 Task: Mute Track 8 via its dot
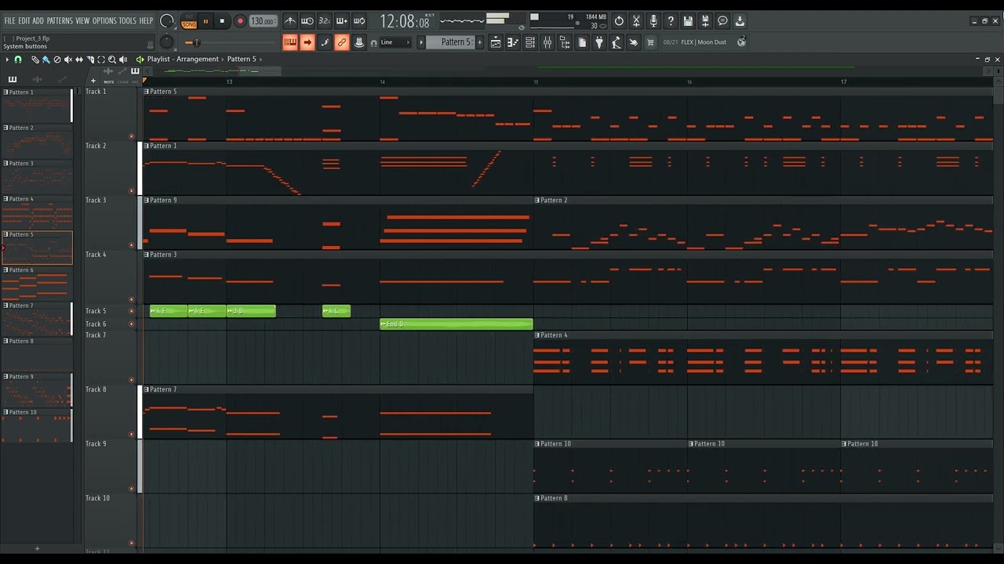(x=131, y=435)
